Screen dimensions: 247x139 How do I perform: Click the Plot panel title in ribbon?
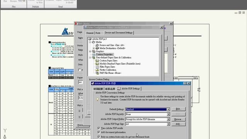(14, 7)
